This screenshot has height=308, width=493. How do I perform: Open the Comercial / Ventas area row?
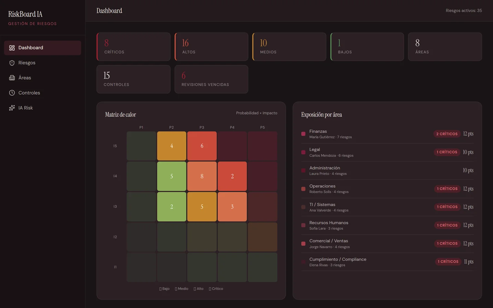tap(387, 244)
